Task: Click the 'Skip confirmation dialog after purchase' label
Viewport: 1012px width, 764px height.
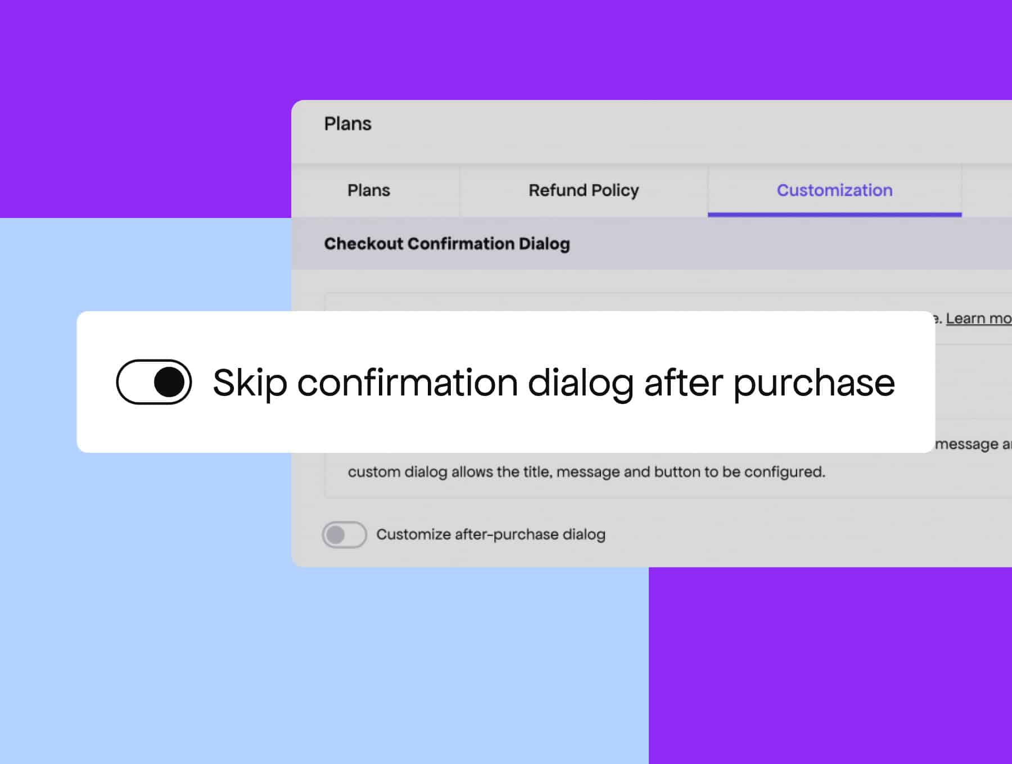Action: point(553,383)
